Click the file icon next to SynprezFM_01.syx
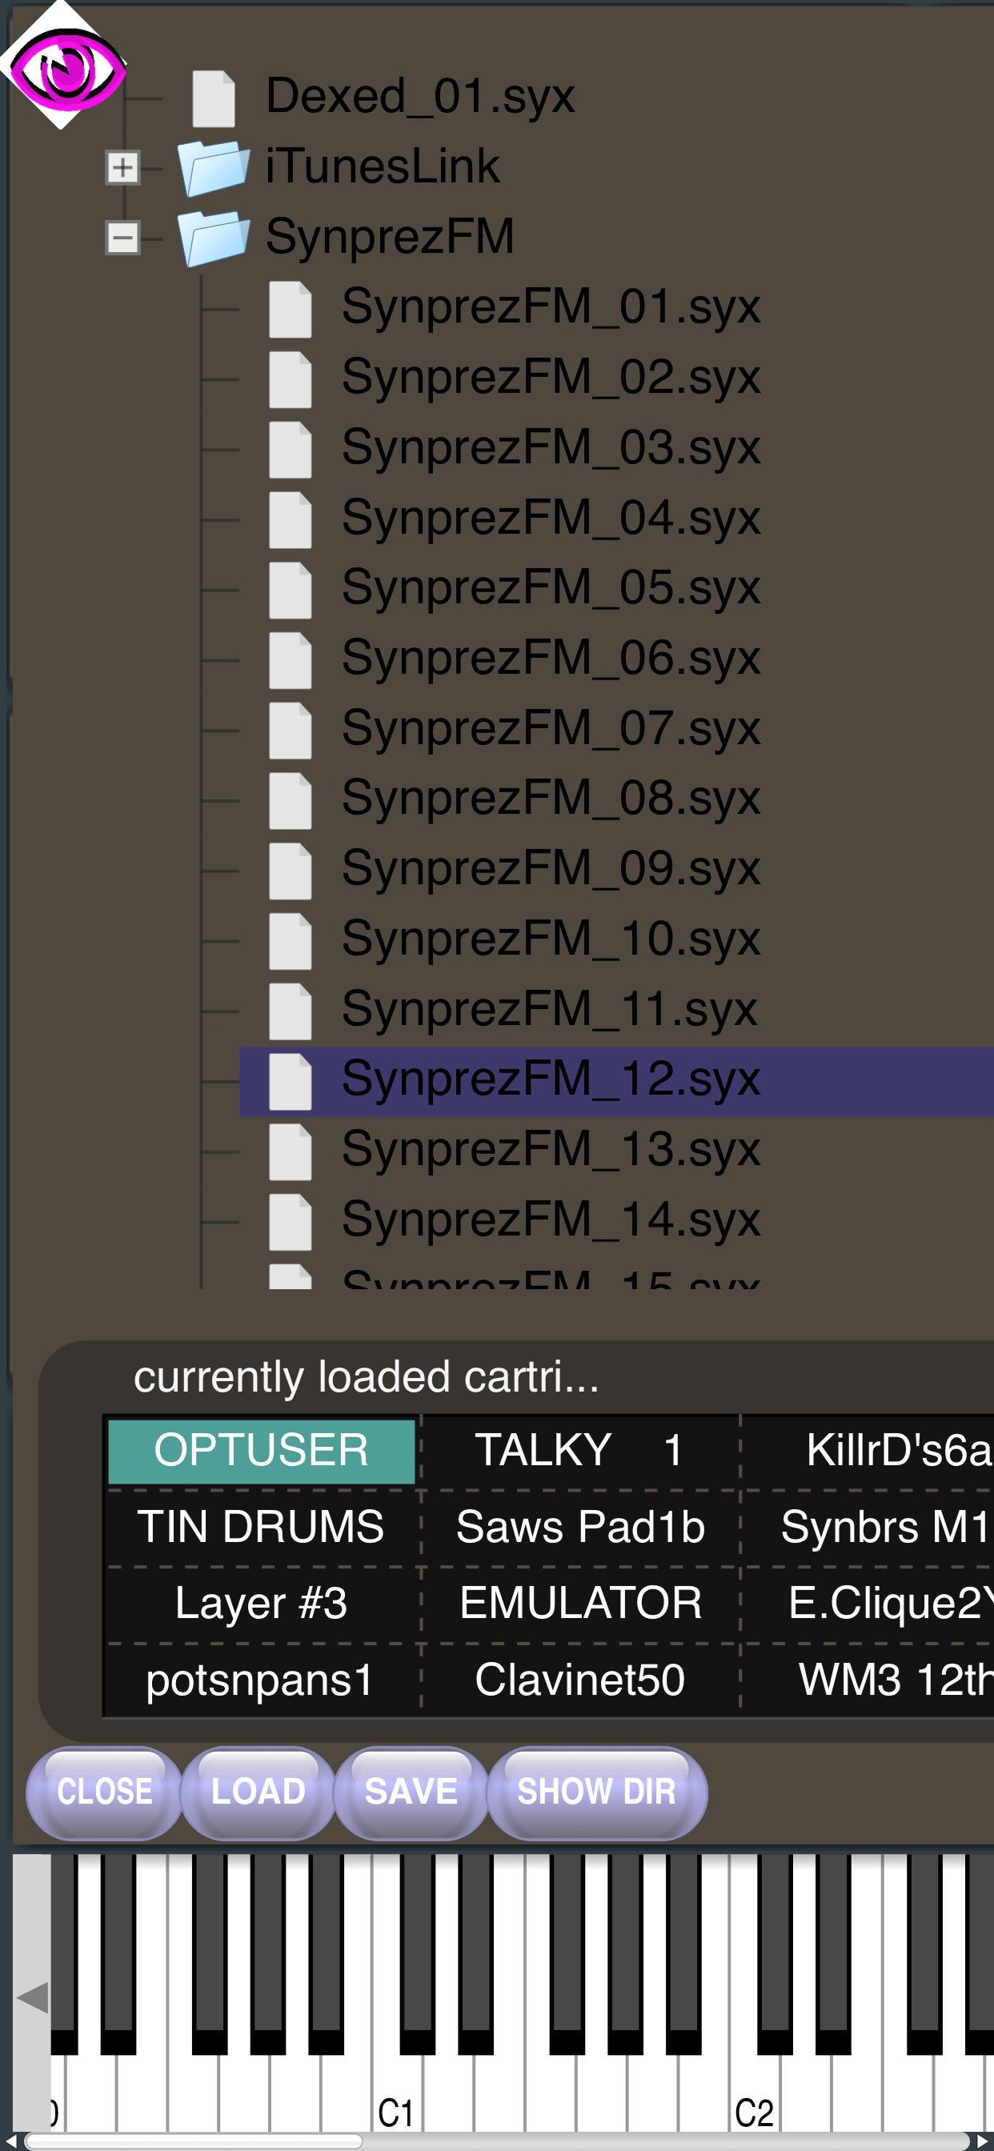 click(290, 307)
